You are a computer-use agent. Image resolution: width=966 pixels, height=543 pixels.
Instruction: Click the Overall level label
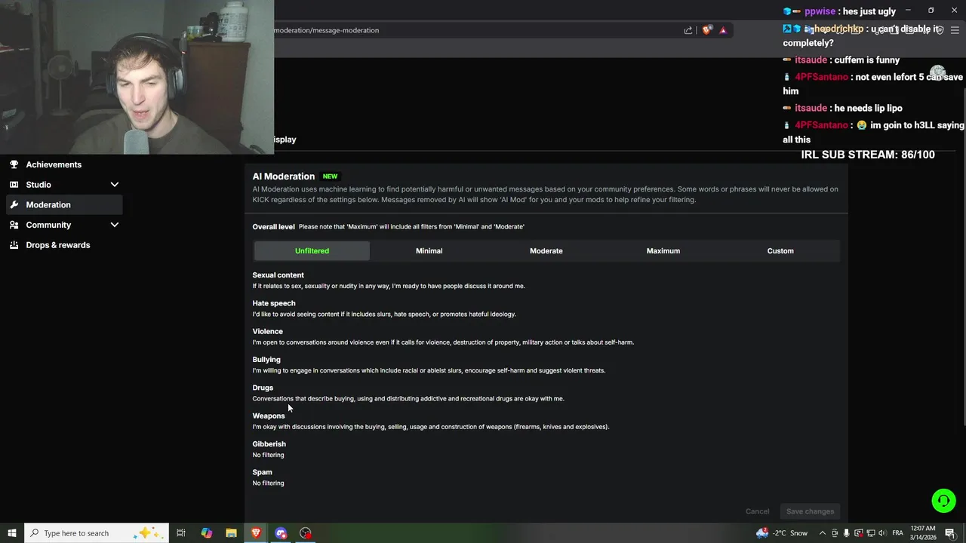[x=273, y=226]
